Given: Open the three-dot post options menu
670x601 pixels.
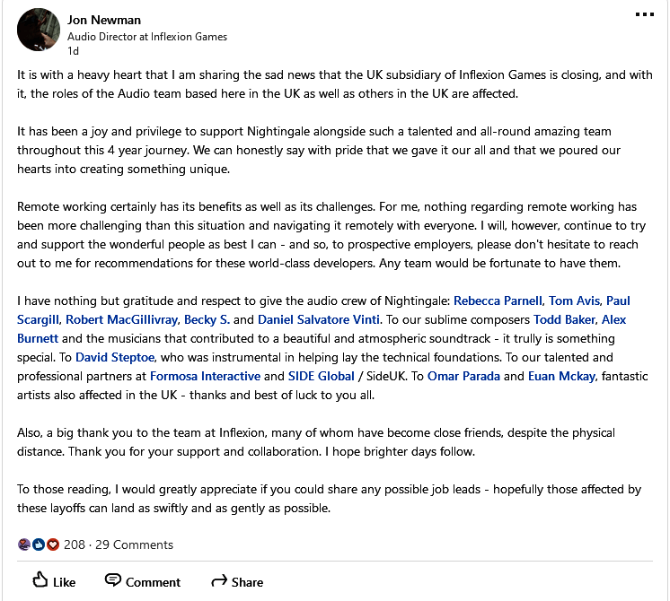Looking at the screenshot, I should click(645, 14).
